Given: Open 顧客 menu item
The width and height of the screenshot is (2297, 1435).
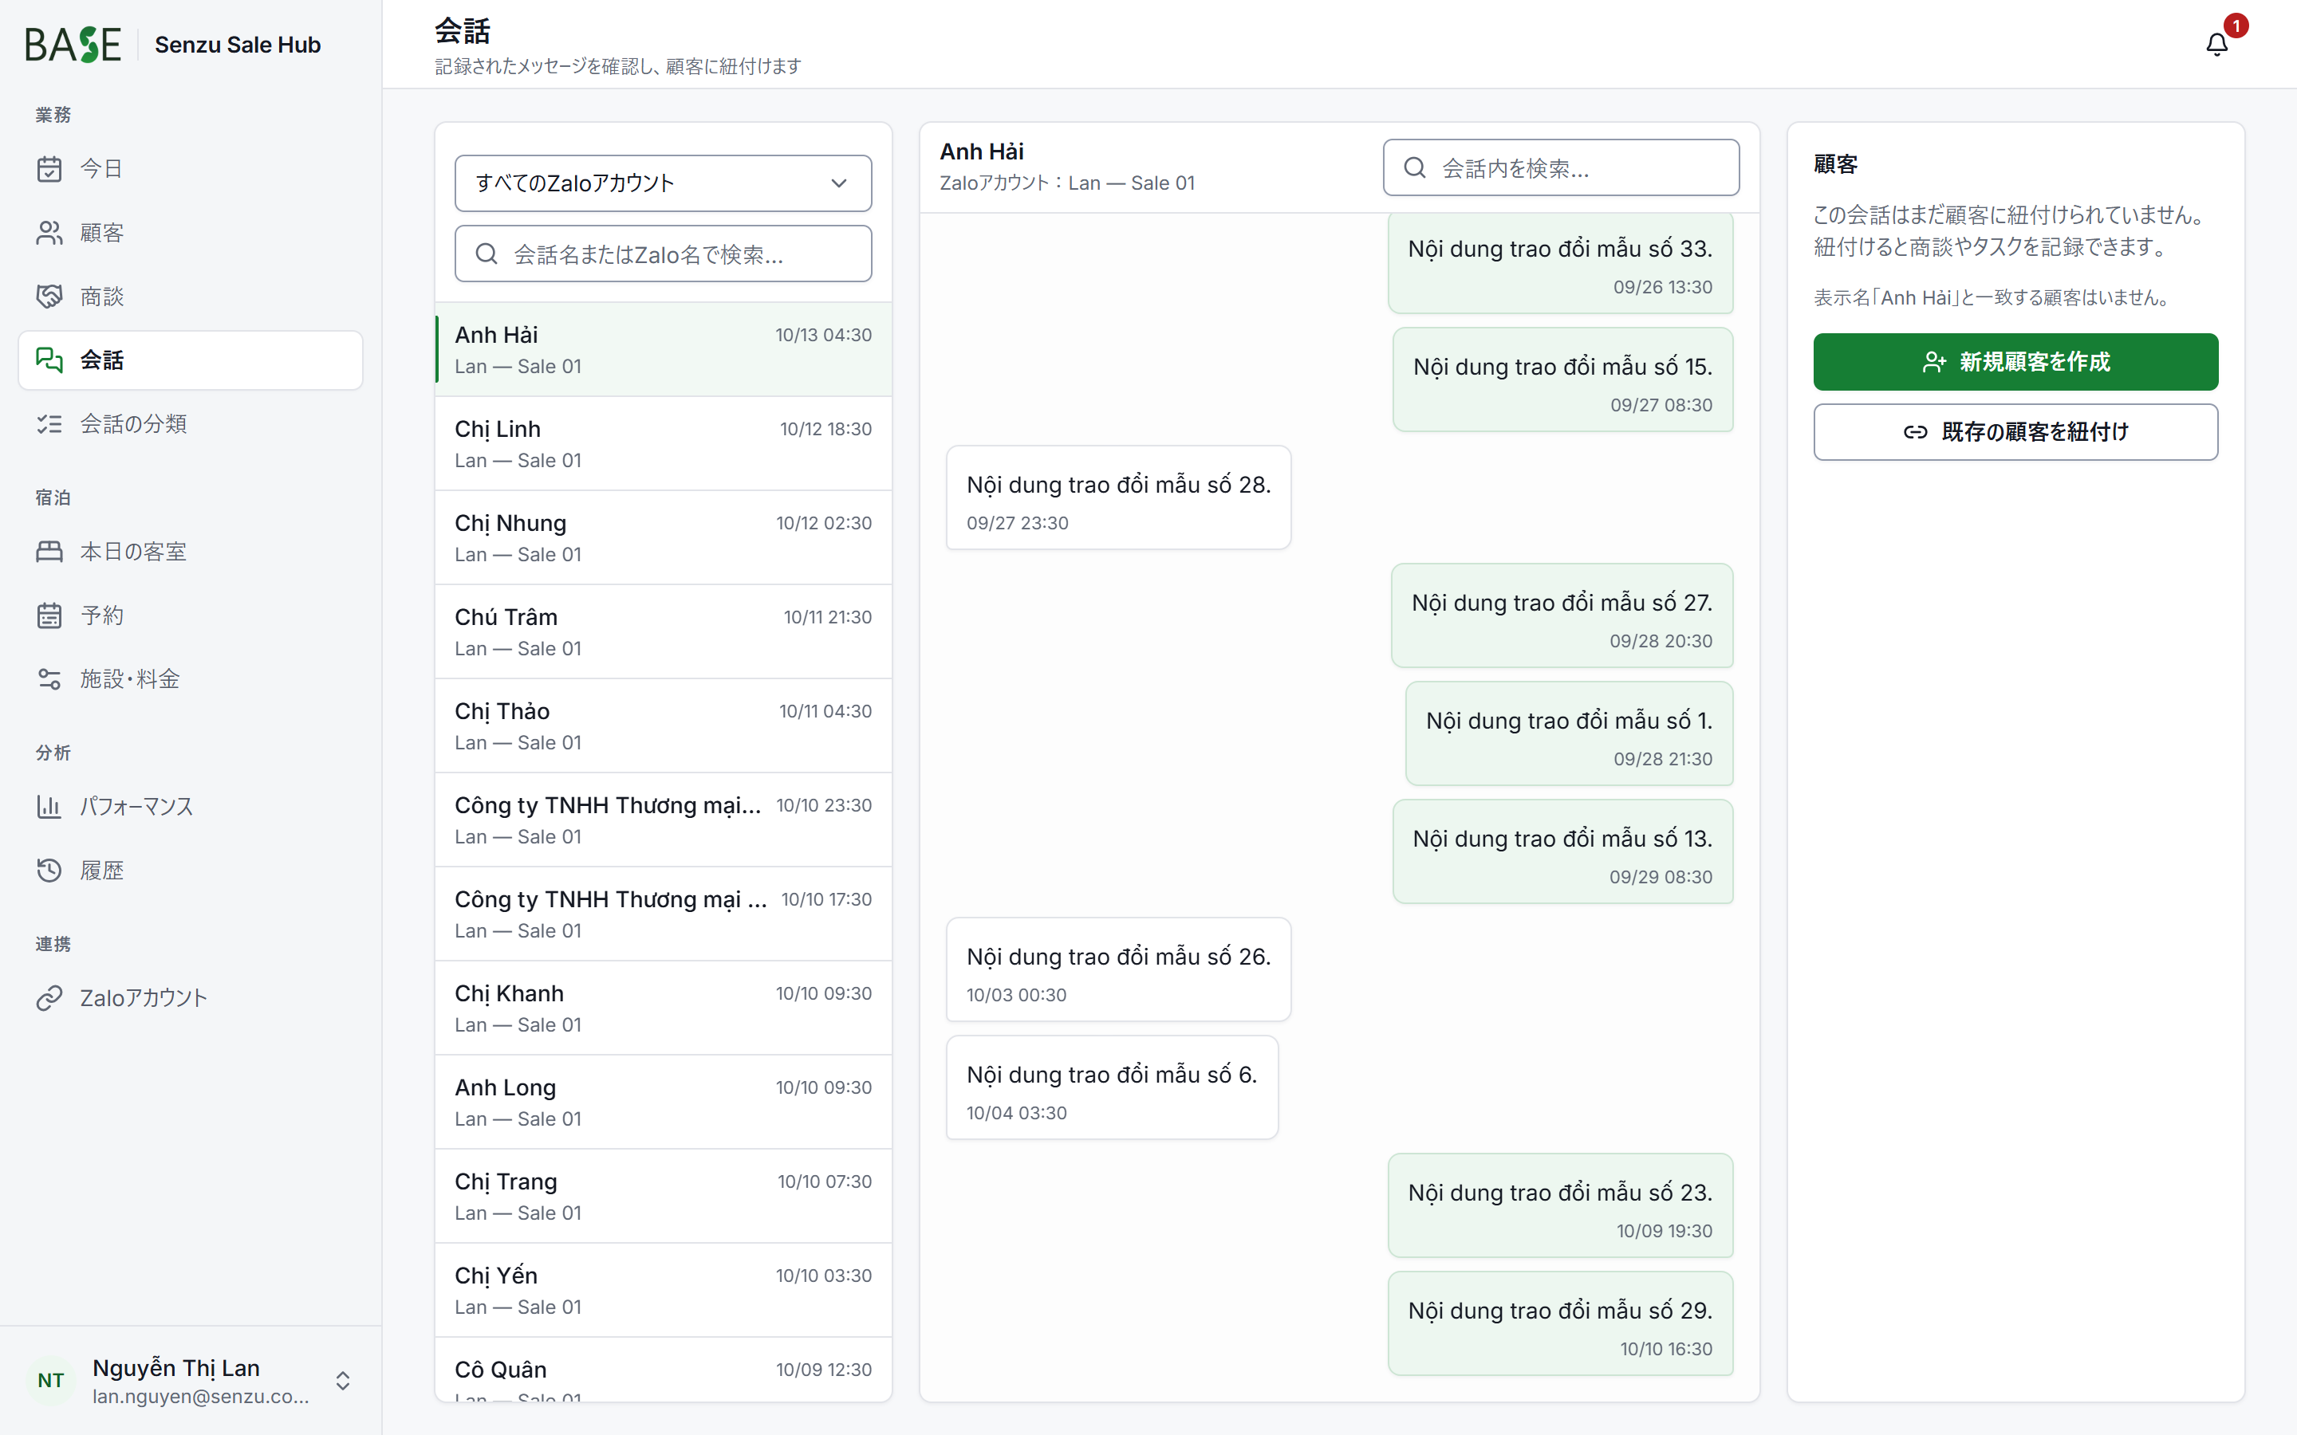Looking at the screenshot, I should [x=191, y=233].
